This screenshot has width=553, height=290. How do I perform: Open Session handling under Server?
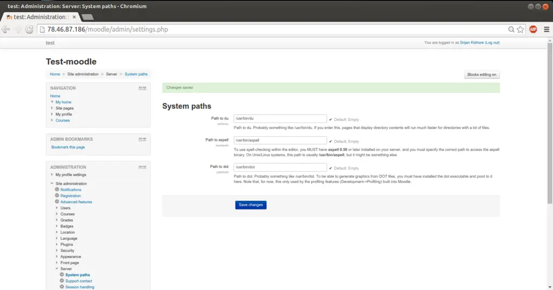[80, 287]
